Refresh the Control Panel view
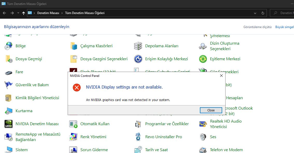The height and width of the screenshot is (153, 294). [x=263, y=13]
